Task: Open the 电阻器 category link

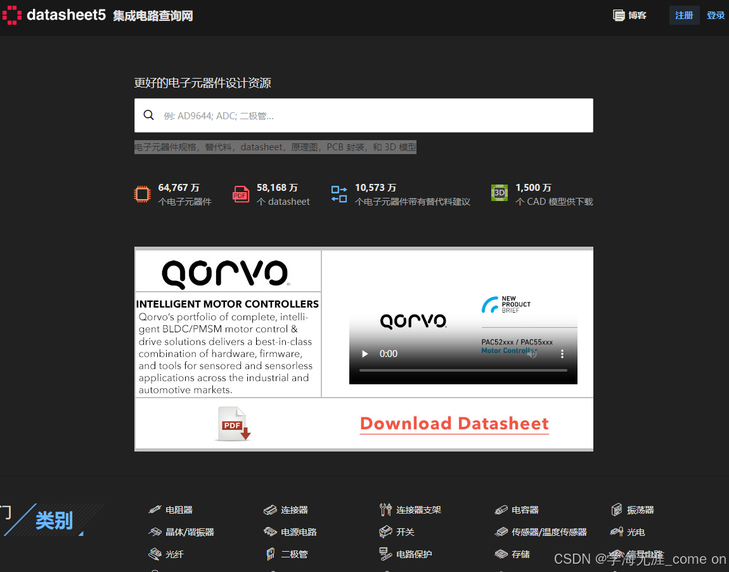Action: tap(179, 510)
